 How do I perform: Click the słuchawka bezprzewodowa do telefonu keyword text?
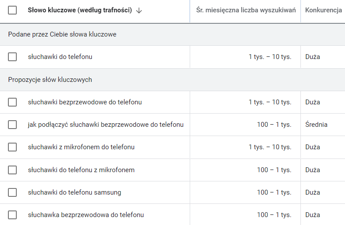(x=86, y=215)
